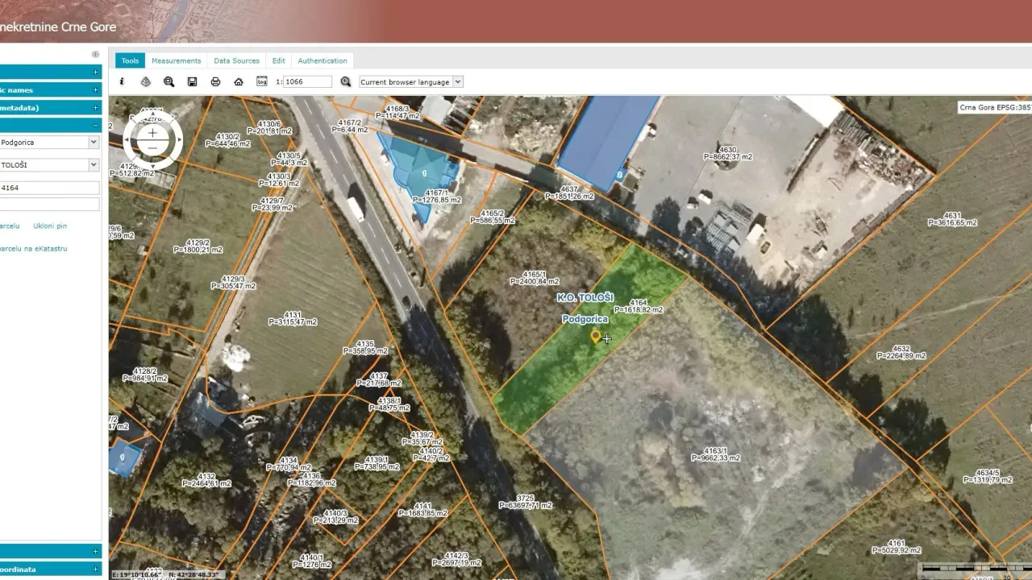Print the current map view
1032x580 pixels.
(x=215, y=81)
